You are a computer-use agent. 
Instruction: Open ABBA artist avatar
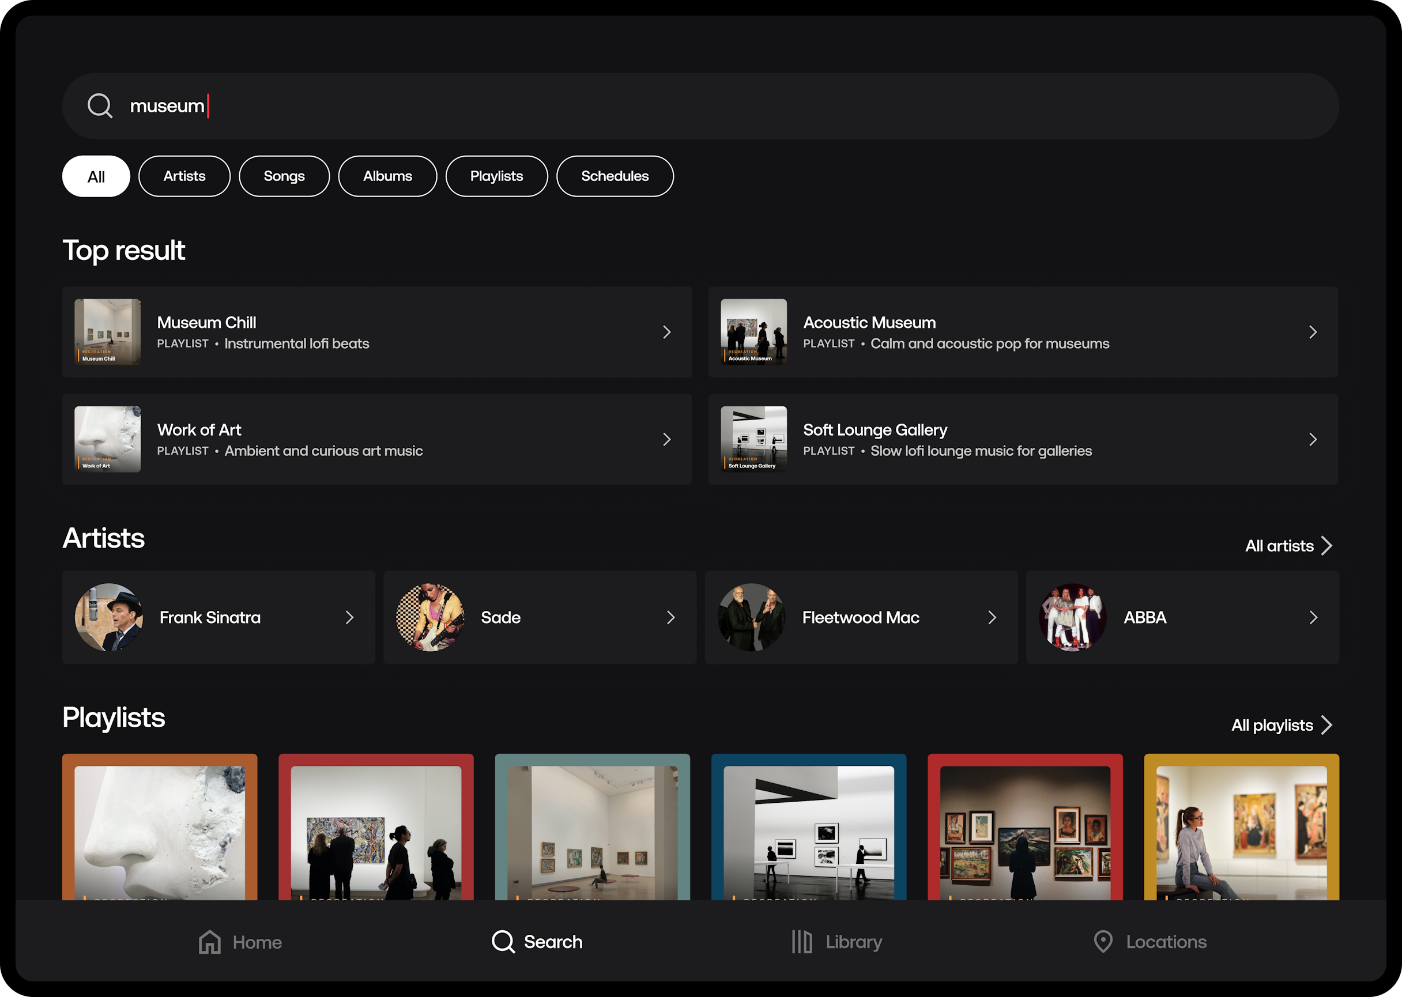[1072, 618]
